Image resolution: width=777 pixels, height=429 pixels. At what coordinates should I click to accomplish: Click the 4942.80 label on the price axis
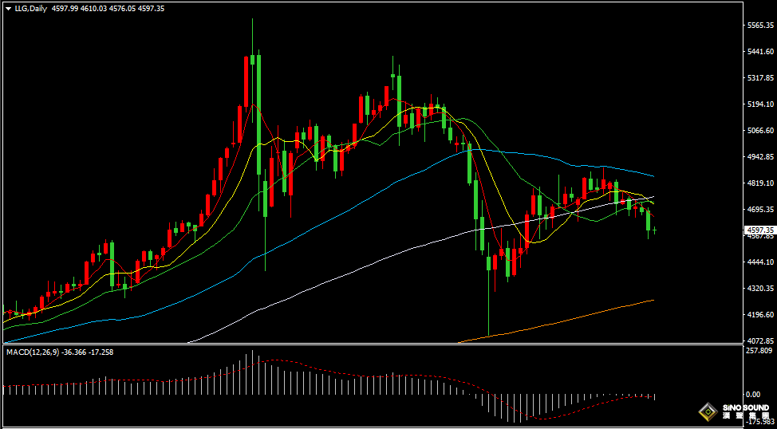click(x=759, y=157)
